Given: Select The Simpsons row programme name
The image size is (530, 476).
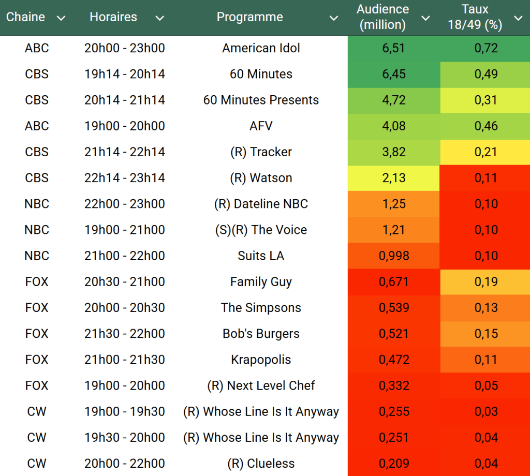Looking at the screenshot, I should 261,308.
